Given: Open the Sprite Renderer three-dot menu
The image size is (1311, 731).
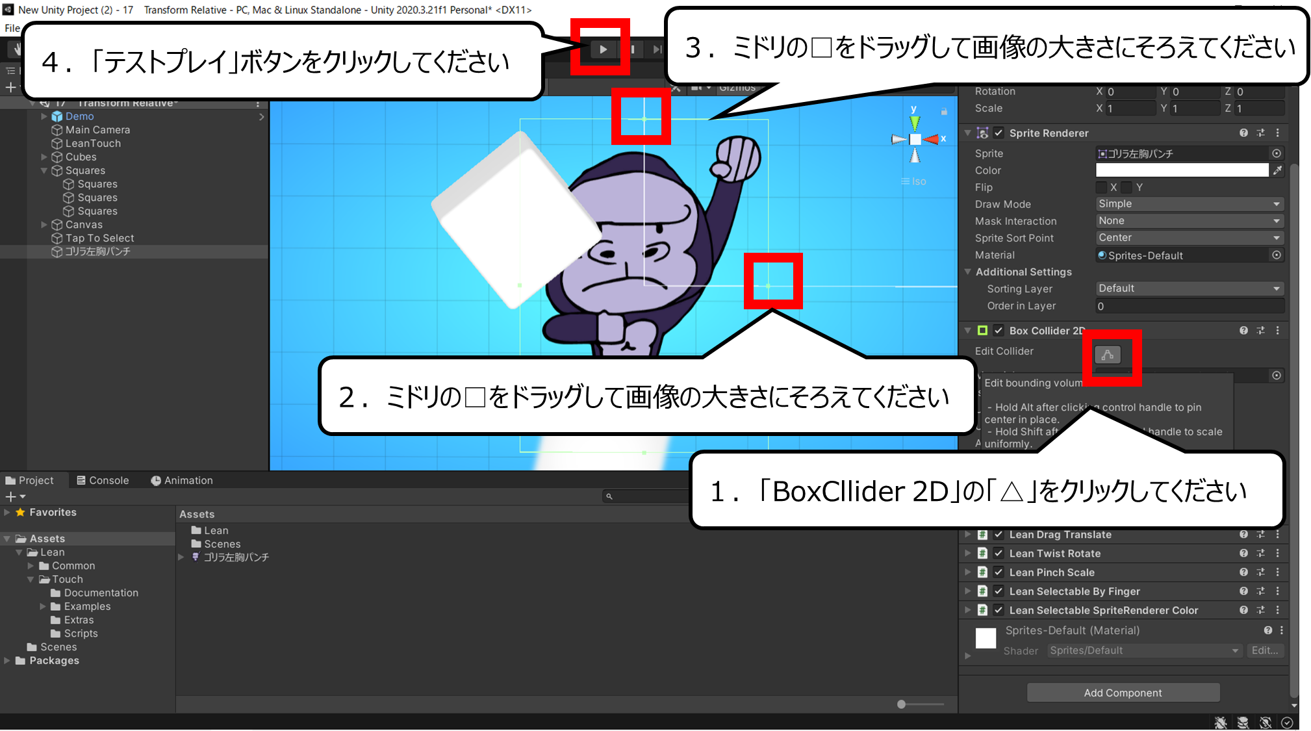Looking at the screenshot, I should (x=1277, y=133).
